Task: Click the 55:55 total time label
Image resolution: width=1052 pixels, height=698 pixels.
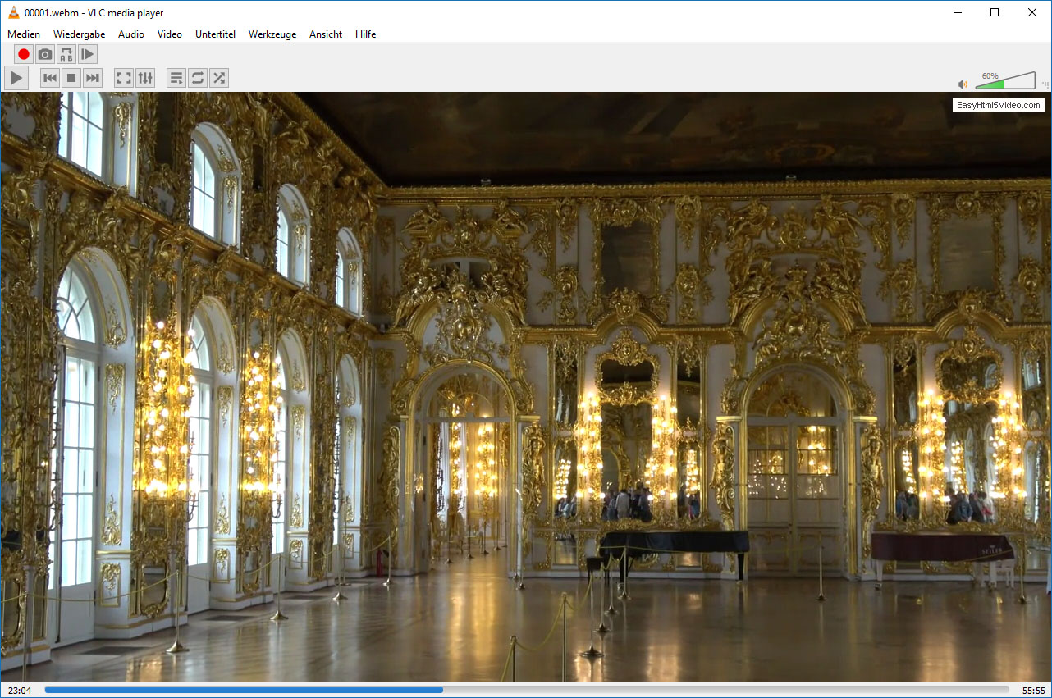Action: [1033, 691]
